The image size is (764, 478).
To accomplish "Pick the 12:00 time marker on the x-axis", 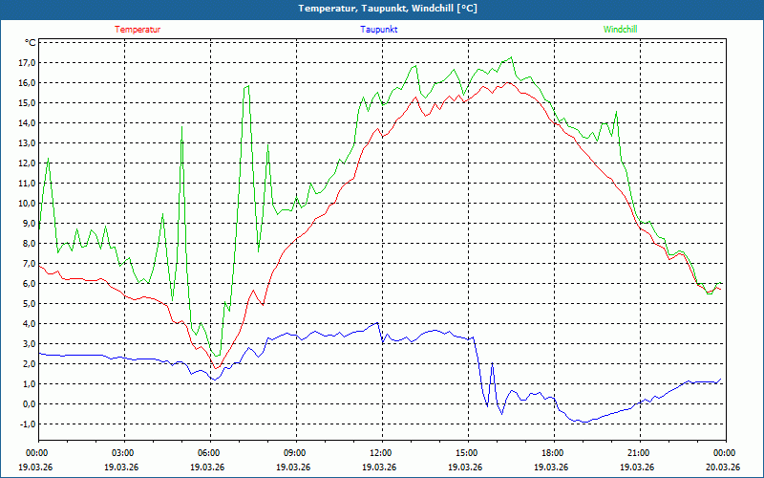I will point(381,453).
